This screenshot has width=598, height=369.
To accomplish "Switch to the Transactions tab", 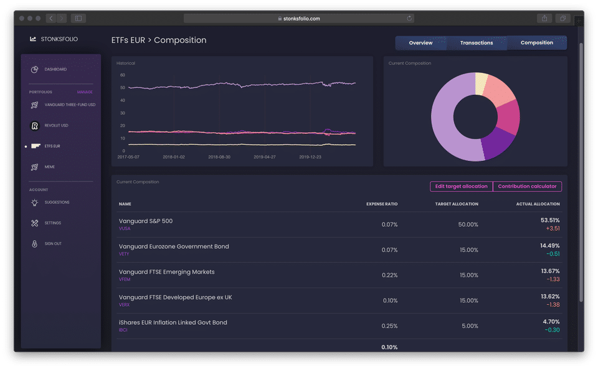I will (x=477, y=43).
